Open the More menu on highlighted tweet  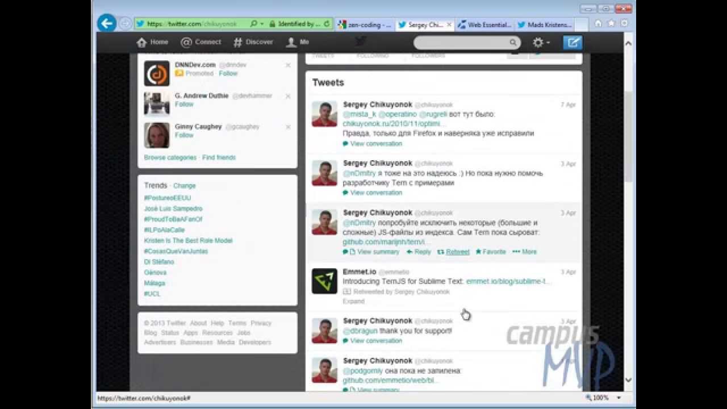click(524, 252)
